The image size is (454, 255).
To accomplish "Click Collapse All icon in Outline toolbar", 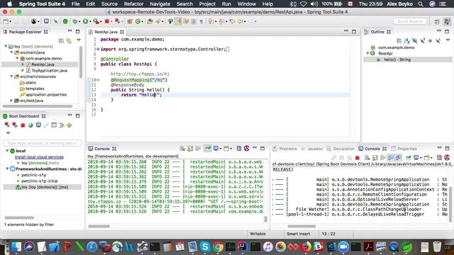I will [x=399, y=41].
